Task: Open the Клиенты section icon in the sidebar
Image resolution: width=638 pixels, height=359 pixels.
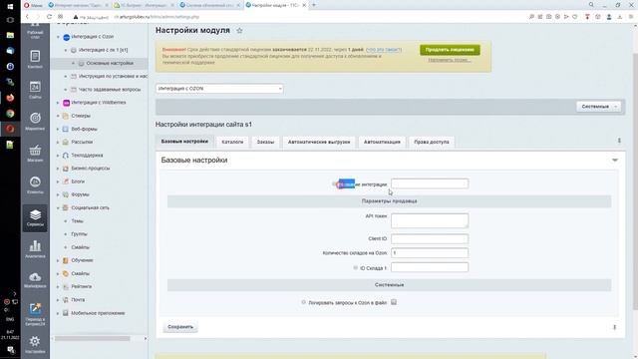Action: (x=35, y=184)
